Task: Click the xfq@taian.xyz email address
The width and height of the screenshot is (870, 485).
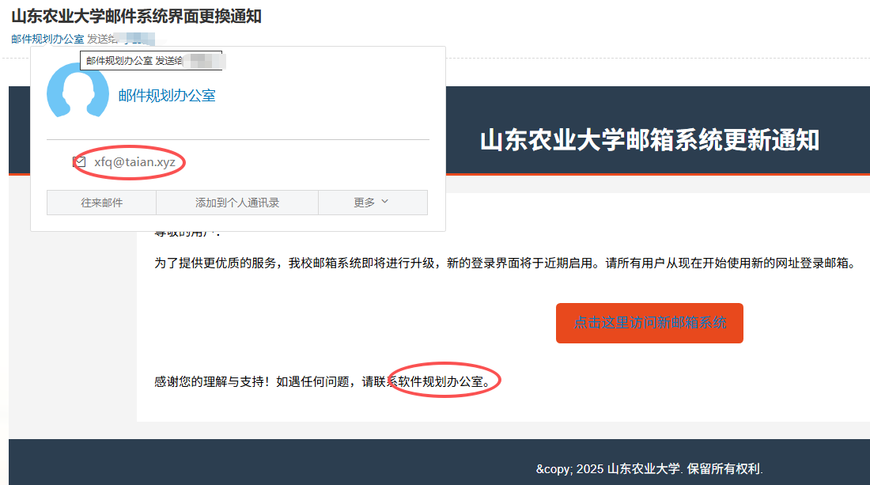Action: (134, 161)
